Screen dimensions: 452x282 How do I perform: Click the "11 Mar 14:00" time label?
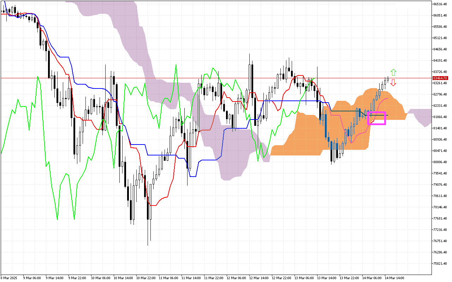[x=191, y=278]
